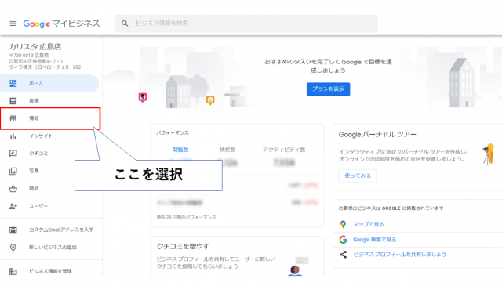Screen dimensions: 502x286
Task: Click the カリスタ 広島店 business name
Action: click(x=35, y=47)
